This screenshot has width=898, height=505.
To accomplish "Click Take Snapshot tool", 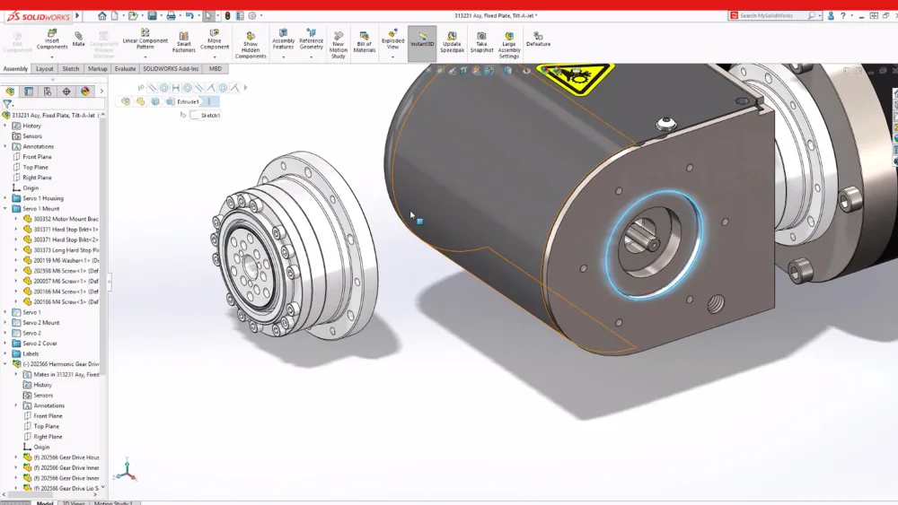I will pyautogui.click(x=481, y=42).
